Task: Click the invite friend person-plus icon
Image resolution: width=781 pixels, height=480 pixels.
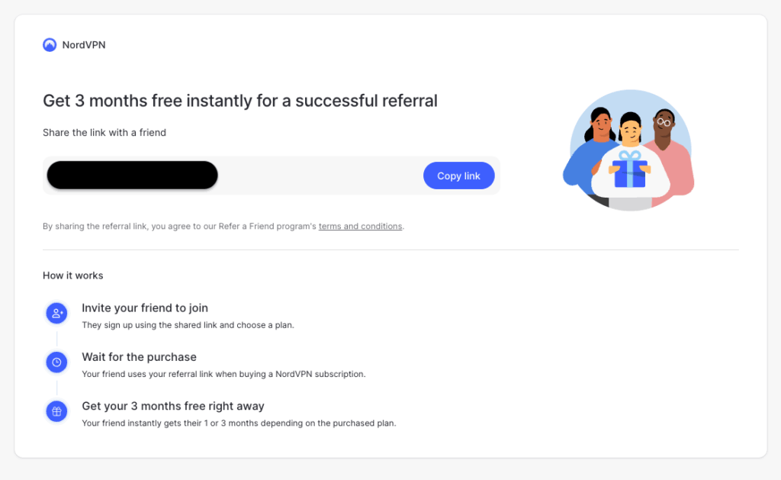Action: 56,313
